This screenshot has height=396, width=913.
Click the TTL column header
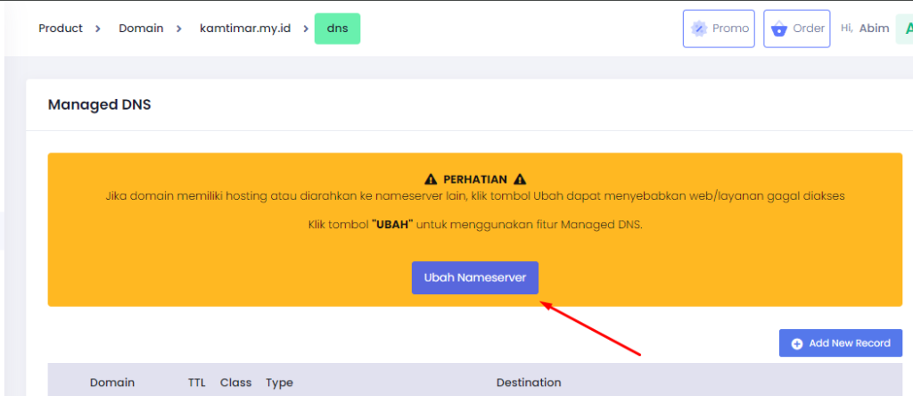197,383
